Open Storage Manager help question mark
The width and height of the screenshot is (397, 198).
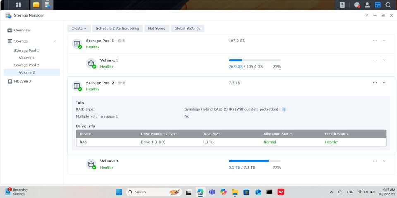pyautogui.click(x=366, y=15)
